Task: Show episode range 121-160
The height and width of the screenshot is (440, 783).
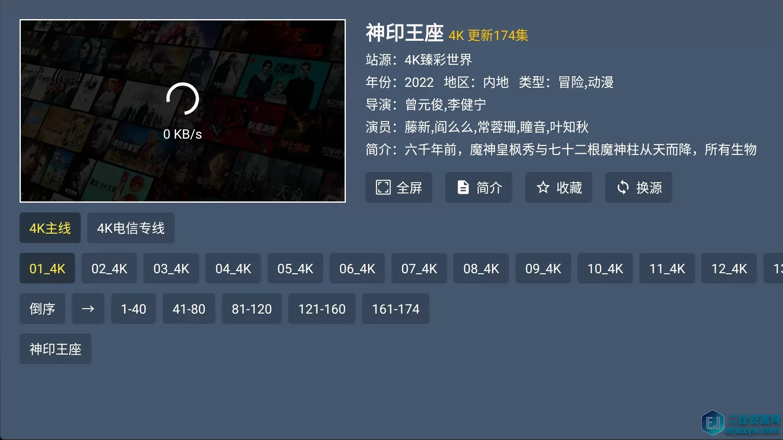Action: (x=322, y=309)
